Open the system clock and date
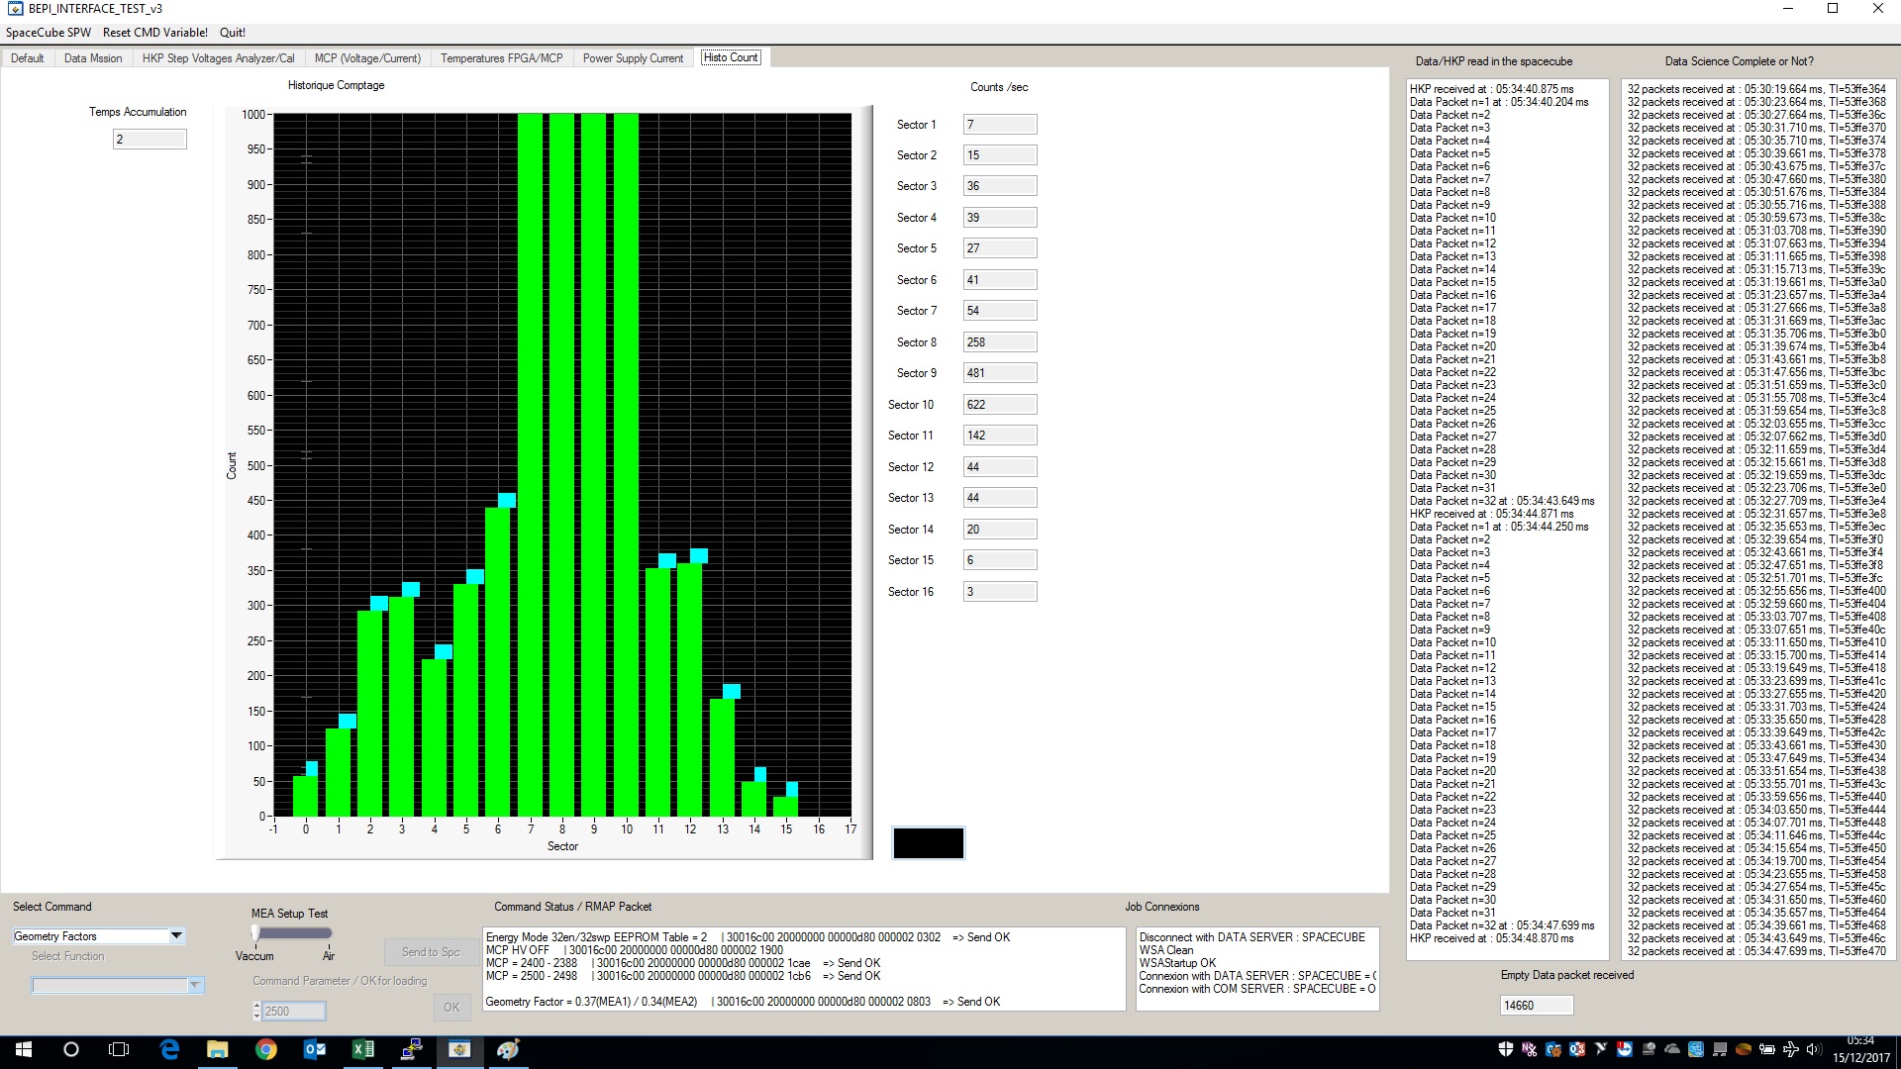The height and width of the screenshot is (1069, 1901). click(x=1860, y=1049)
